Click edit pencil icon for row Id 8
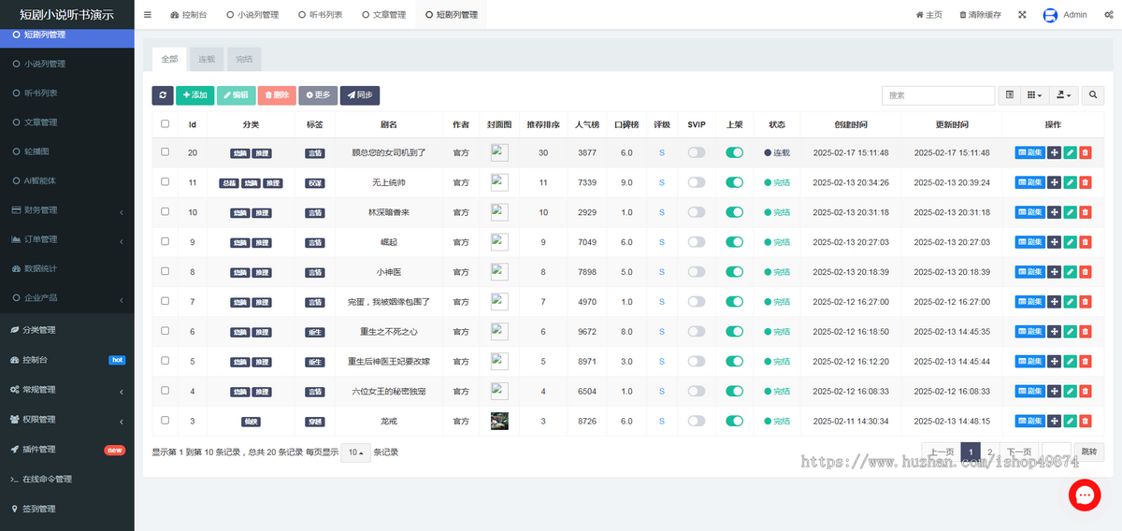This screenshot has height=531, width=1122. click(1070, 272)
